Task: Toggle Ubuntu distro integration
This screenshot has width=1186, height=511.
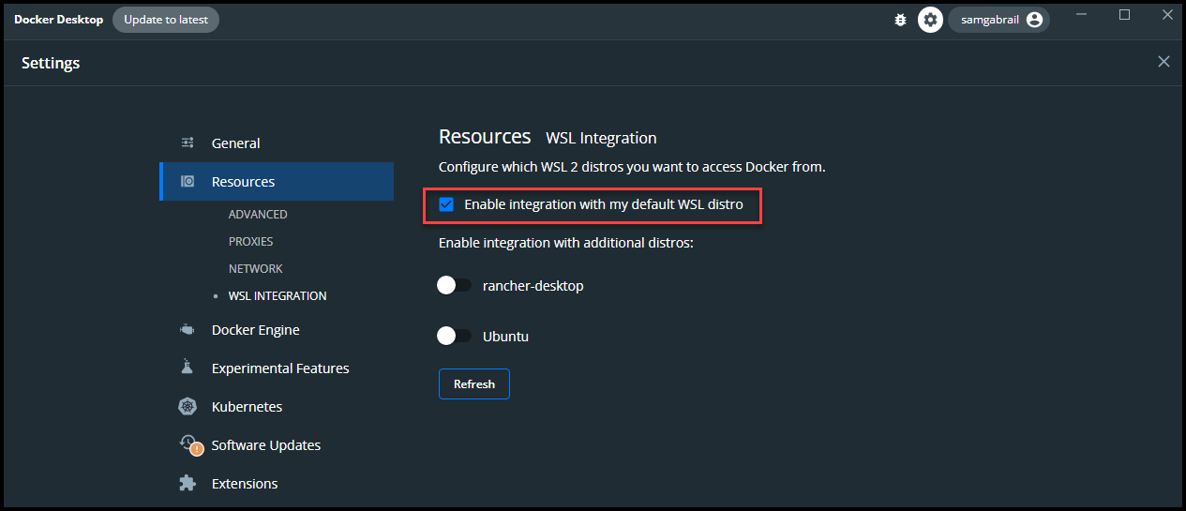Action: [455, 336]
